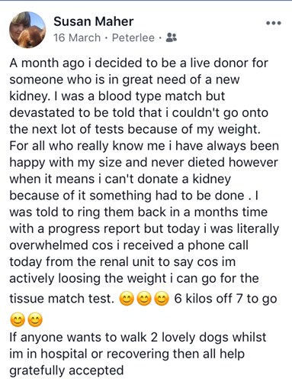This screenshot has width=292, height=382.
Task: Click the line "If anyone wants to walk 2 lovely dogs"
Action: point(138,337)
